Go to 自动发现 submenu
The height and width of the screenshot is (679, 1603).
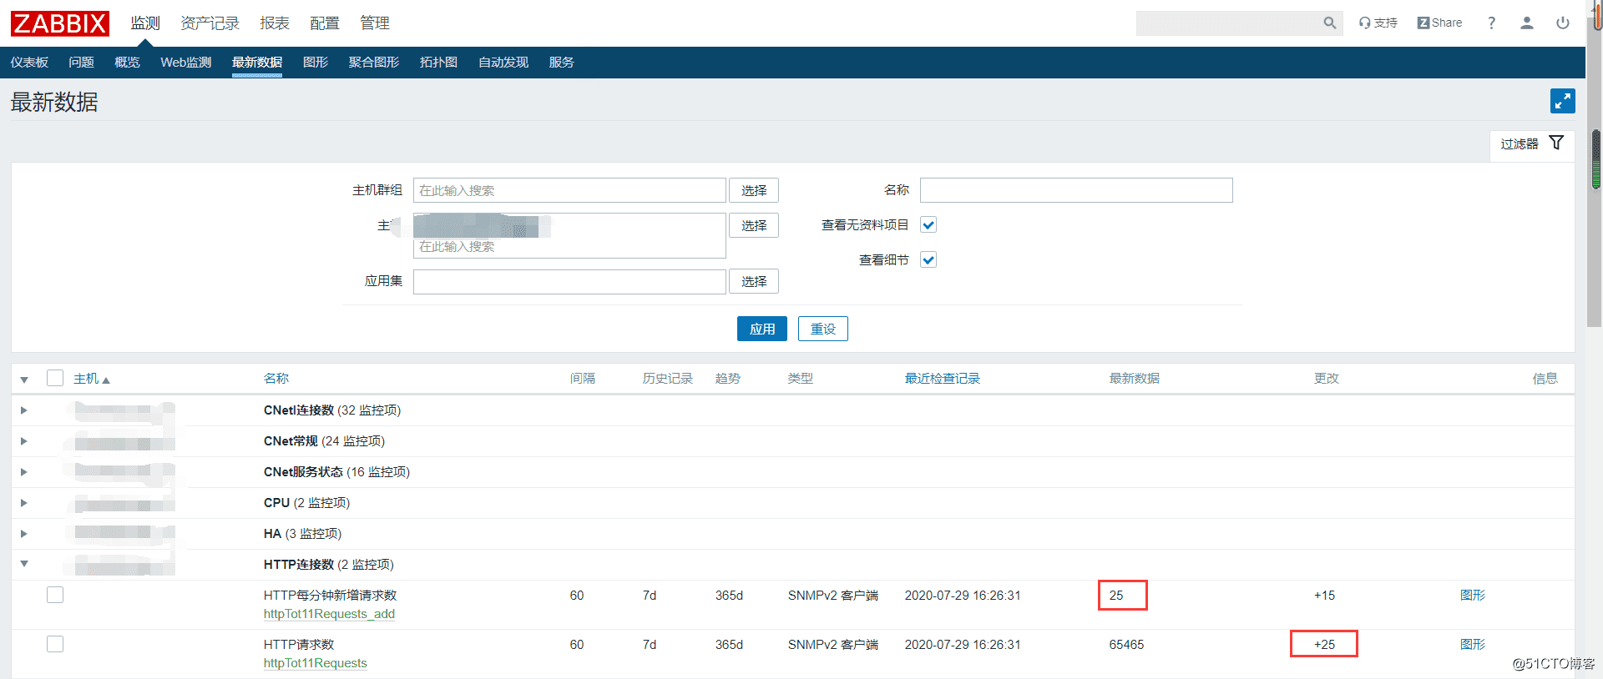click(x=503, y=63)
